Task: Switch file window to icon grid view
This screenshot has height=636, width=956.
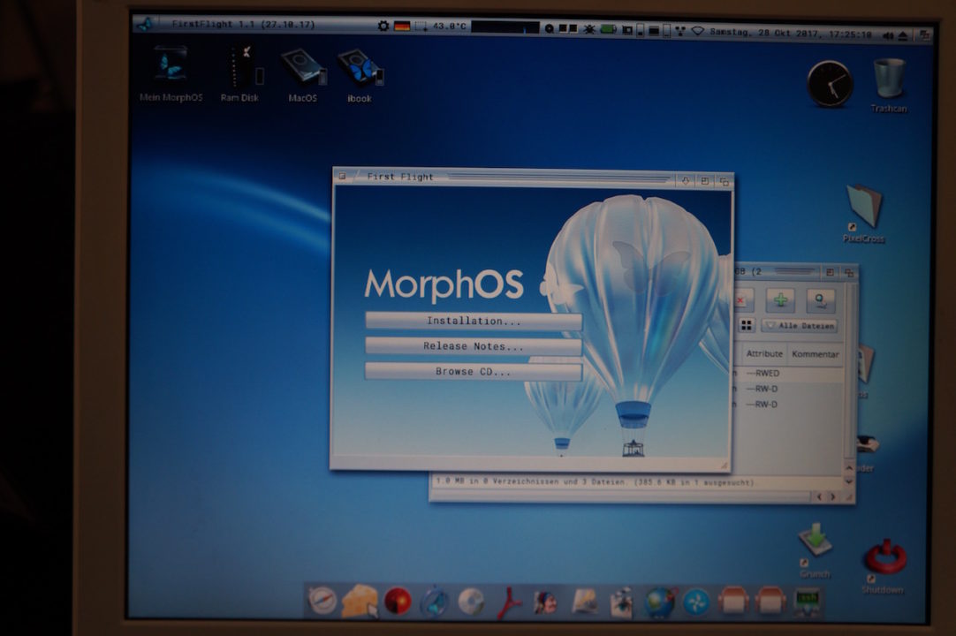Action: (x=747, y=325)
